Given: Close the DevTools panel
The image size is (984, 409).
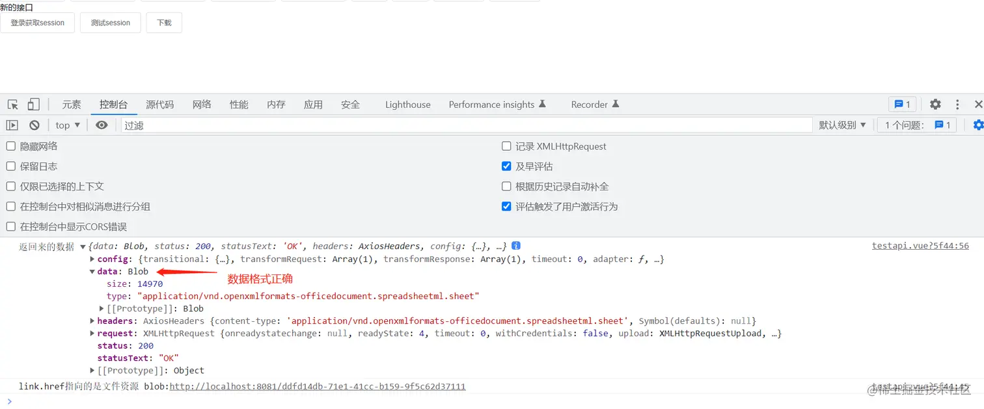Looking at the screenshot, I should click(x=978, y=104).
